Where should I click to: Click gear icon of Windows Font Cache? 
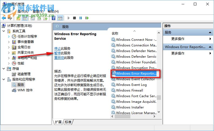[x=113, y=96]
